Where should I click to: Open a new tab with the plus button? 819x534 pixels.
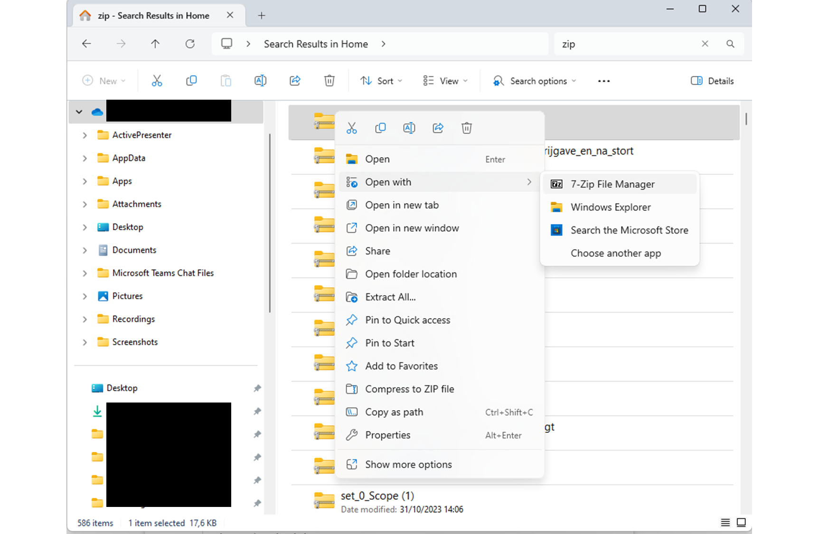[x=262, y=16]
